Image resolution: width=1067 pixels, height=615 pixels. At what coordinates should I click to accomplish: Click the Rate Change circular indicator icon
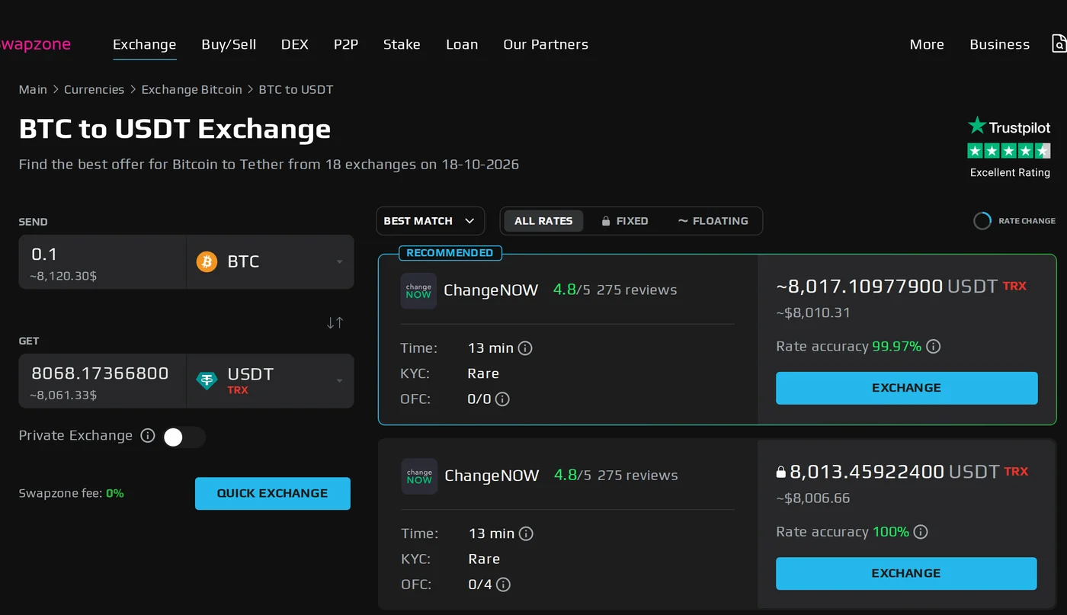tap(982, 221)
